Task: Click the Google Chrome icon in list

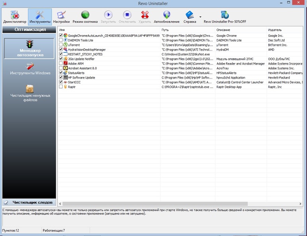Action: click(x=65, y=35)
